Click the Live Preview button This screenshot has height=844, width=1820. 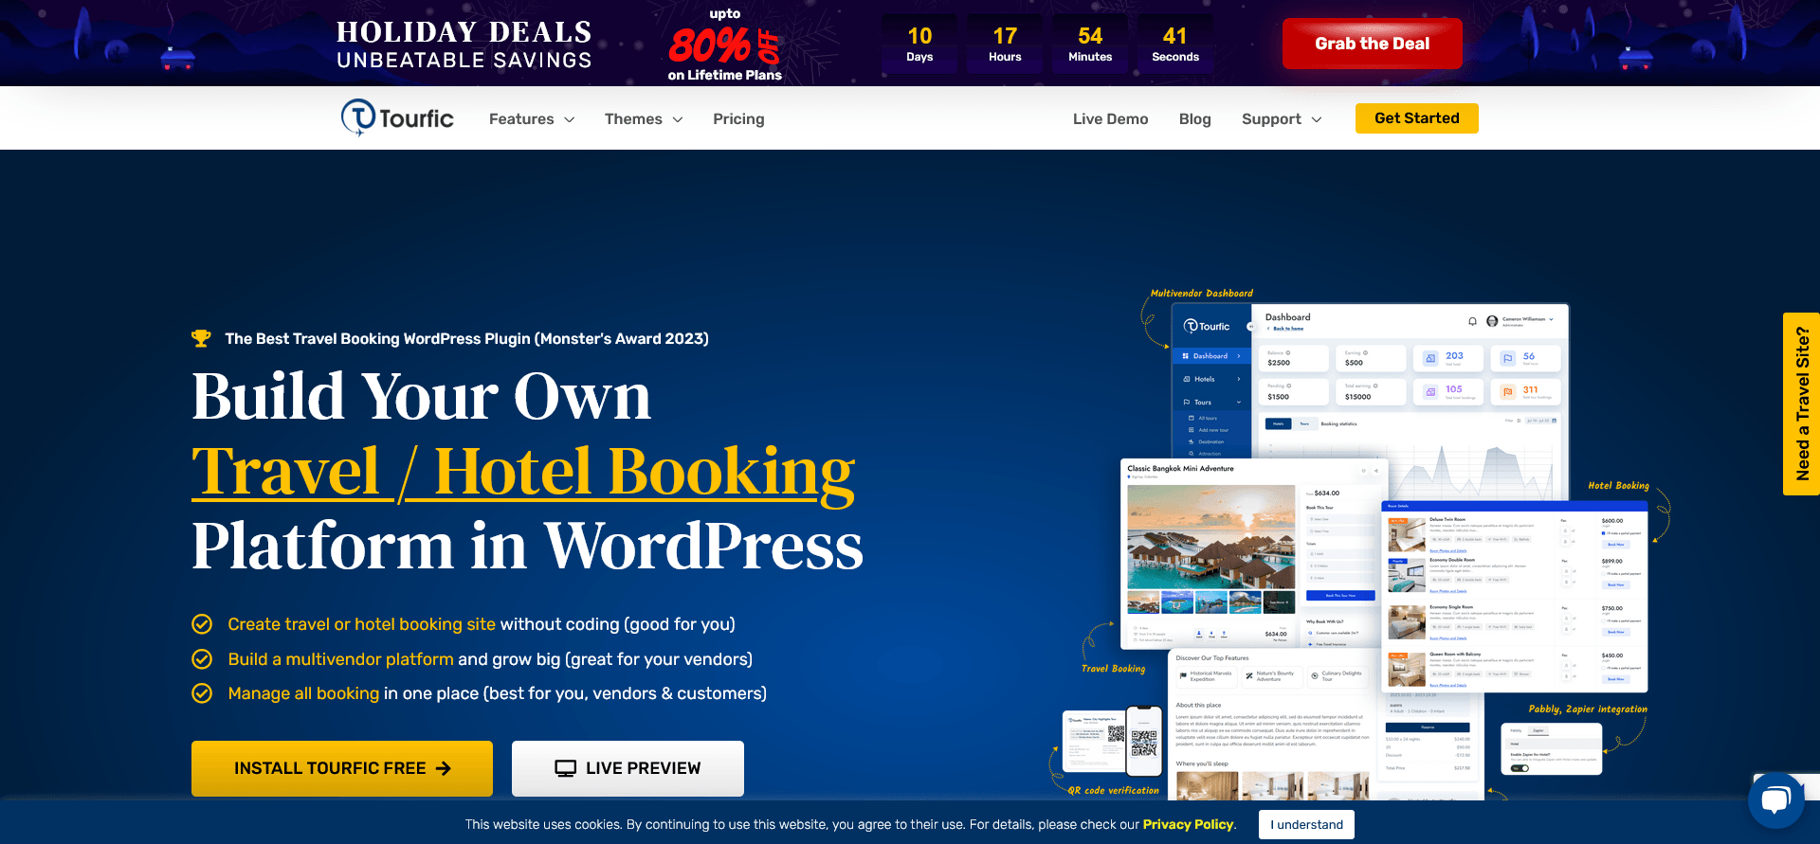628,768
